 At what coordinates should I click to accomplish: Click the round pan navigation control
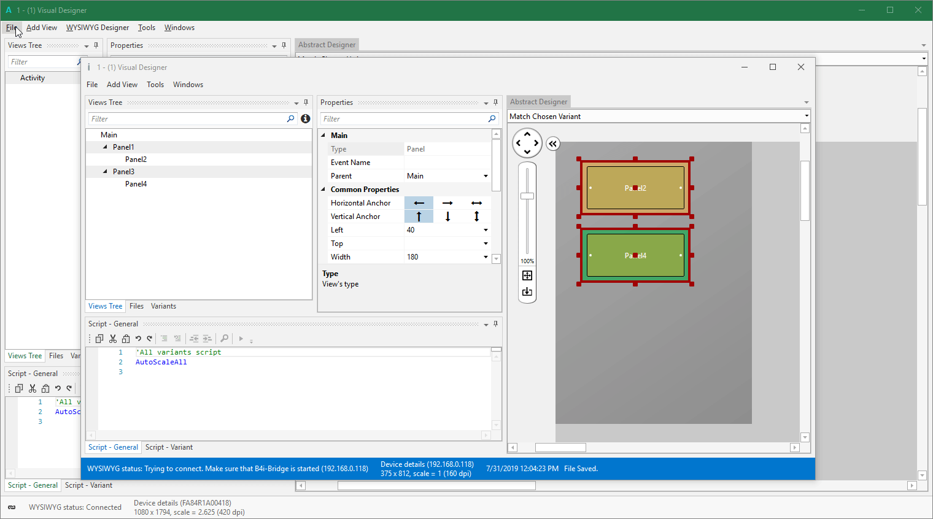pos(527,143)
